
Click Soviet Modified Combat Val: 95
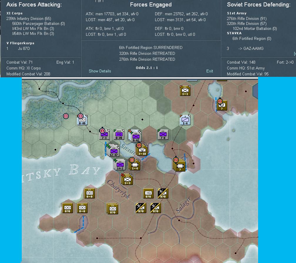[x=248, y=74]
